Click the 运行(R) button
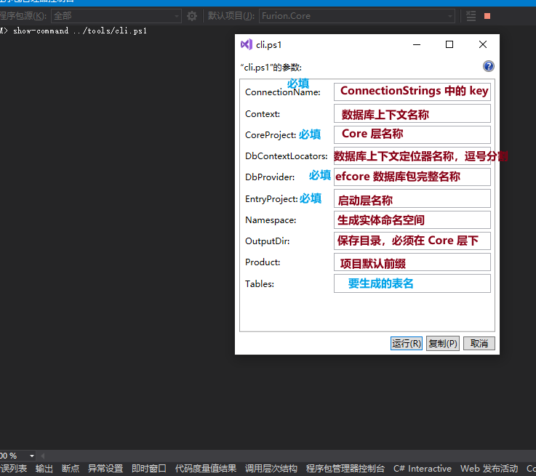 pyautogui.click(x=406, y=343)
